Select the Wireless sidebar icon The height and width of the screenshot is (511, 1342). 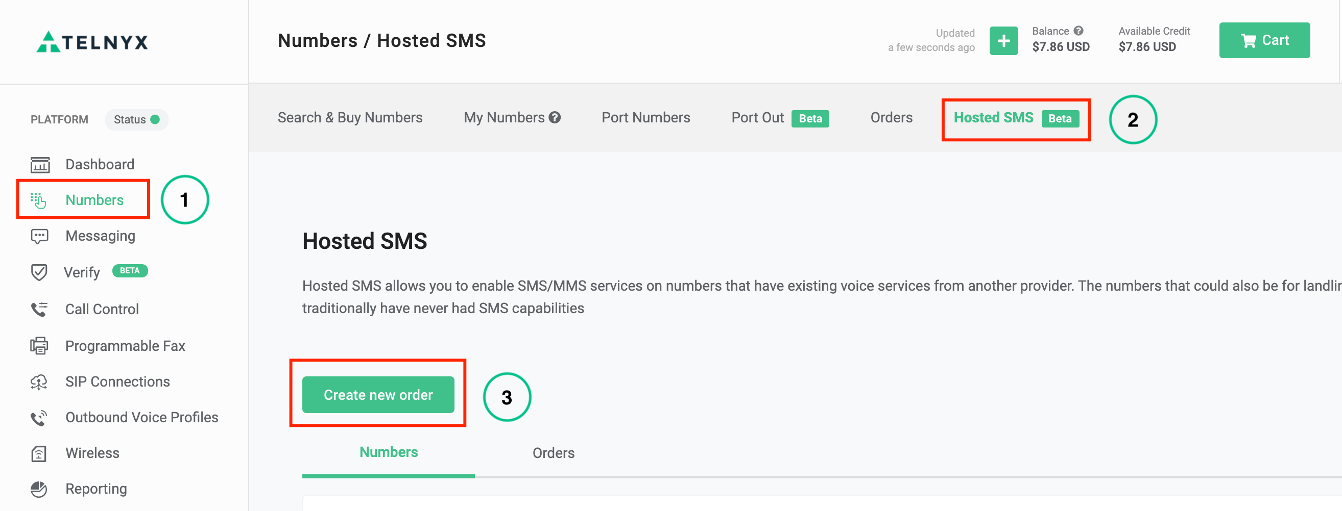point(39,453)
